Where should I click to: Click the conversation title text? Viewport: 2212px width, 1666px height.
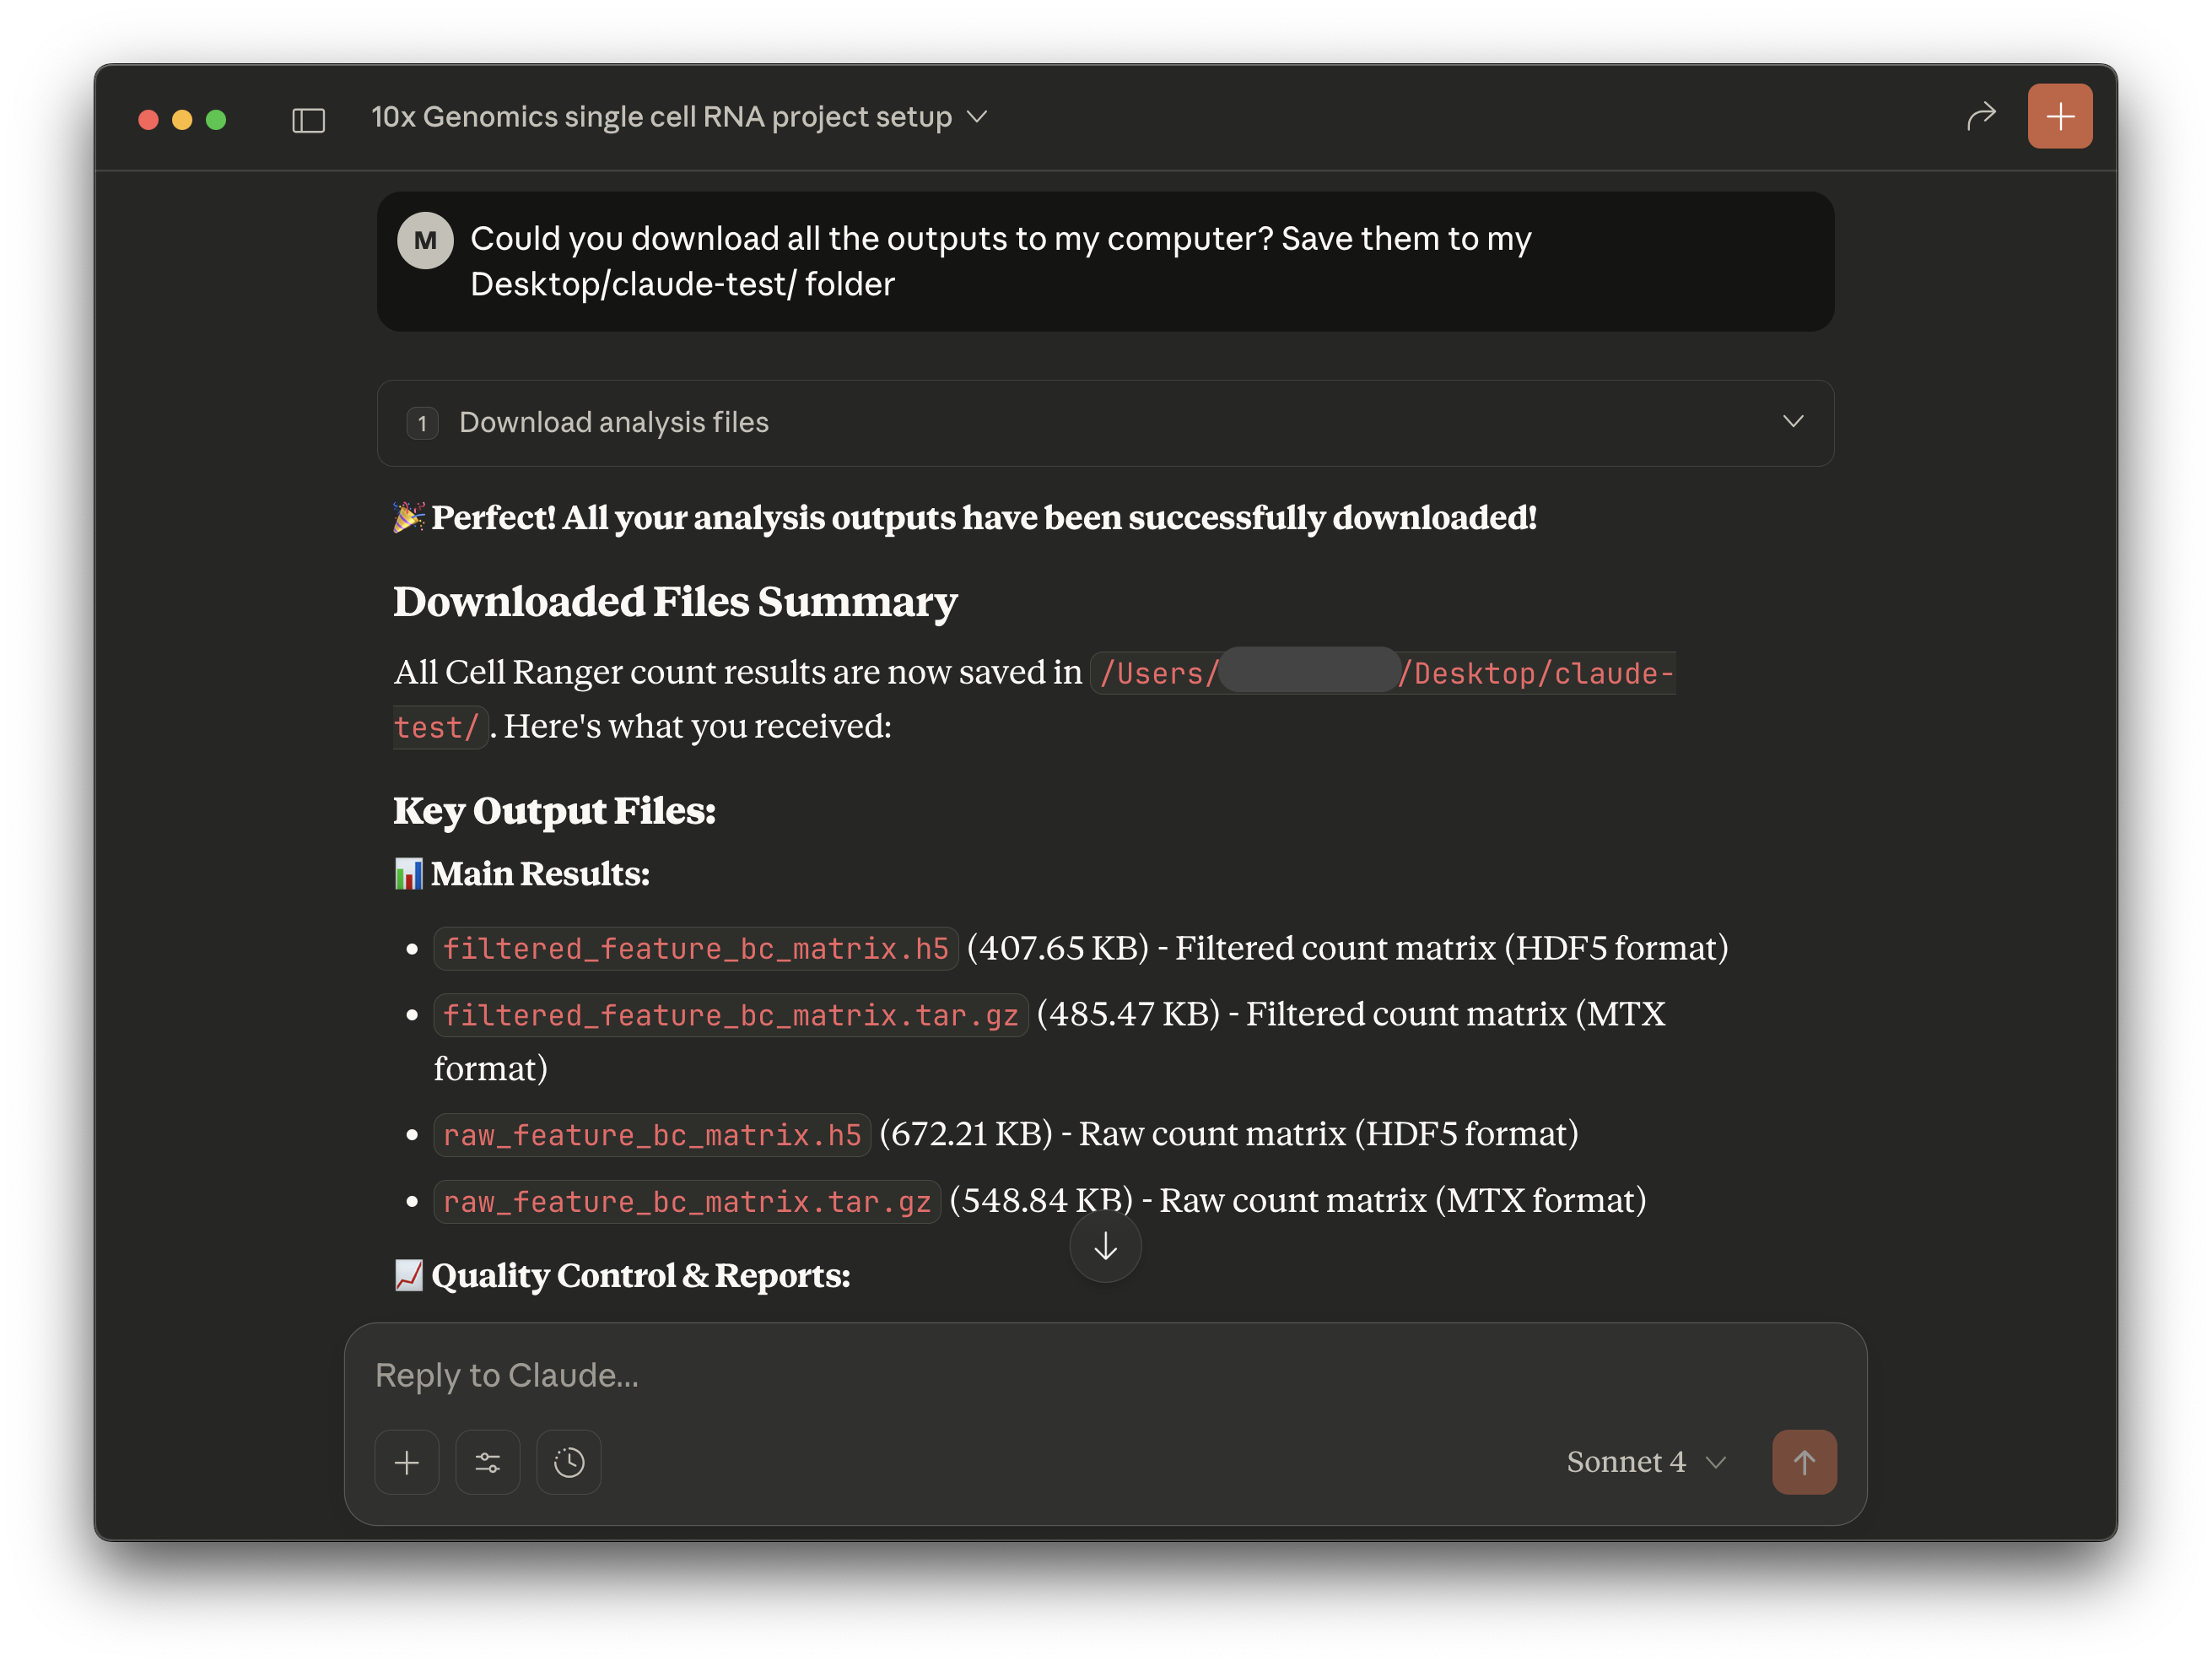(x=661, y=117)
